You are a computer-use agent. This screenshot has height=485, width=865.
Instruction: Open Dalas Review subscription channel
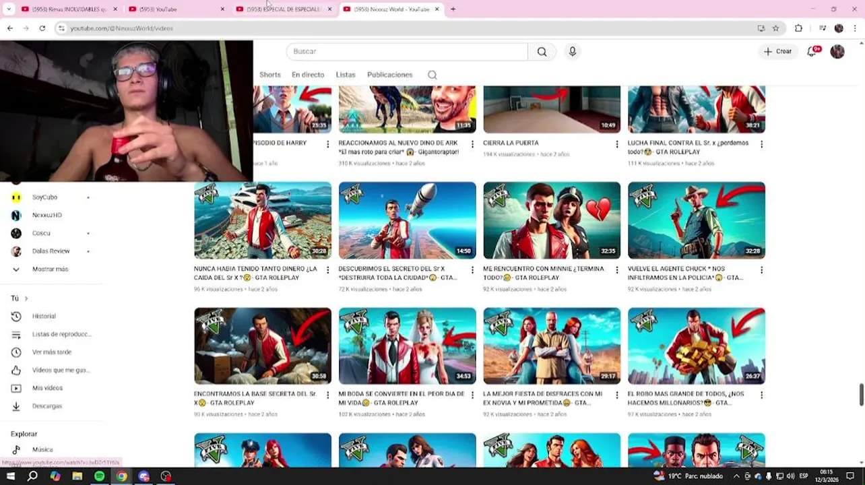coord(51,251)
